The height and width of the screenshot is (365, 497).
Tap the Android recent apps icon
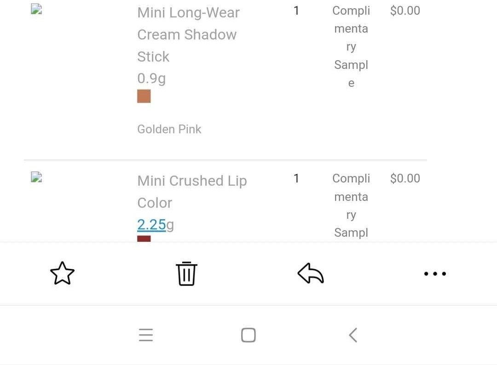(x=146, y=335)
